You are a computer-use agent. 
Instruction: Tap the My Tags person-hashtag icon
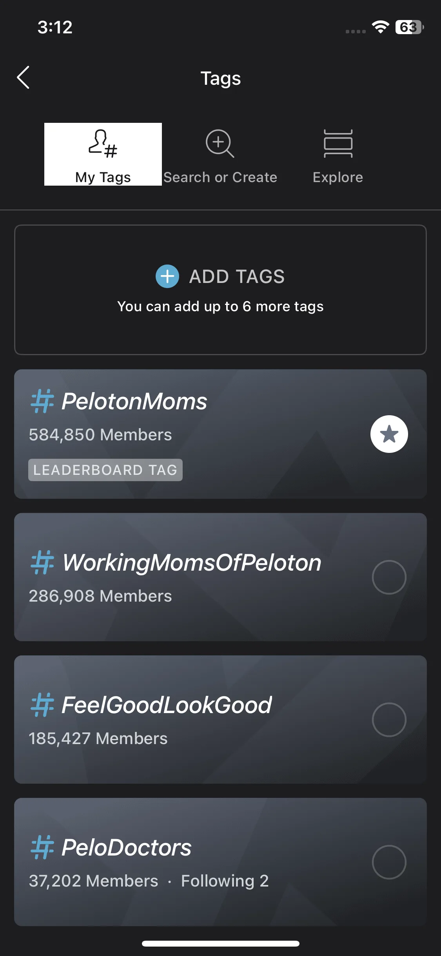pos(103,144)
